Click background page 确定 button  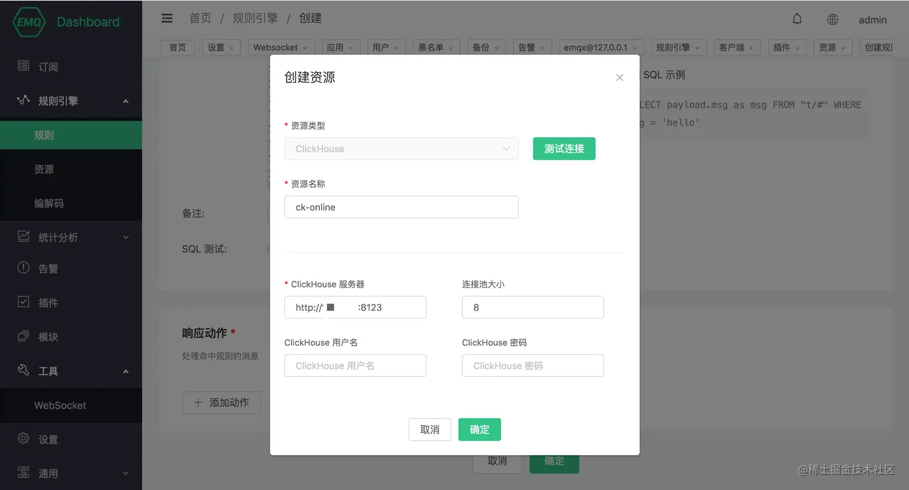pos(554,463)
